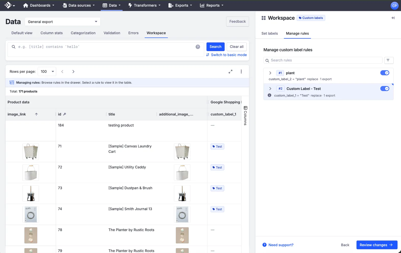Go to the previous page arrow
The height and width of the screenshot is (253, 401).
click(x=62, y=72)
